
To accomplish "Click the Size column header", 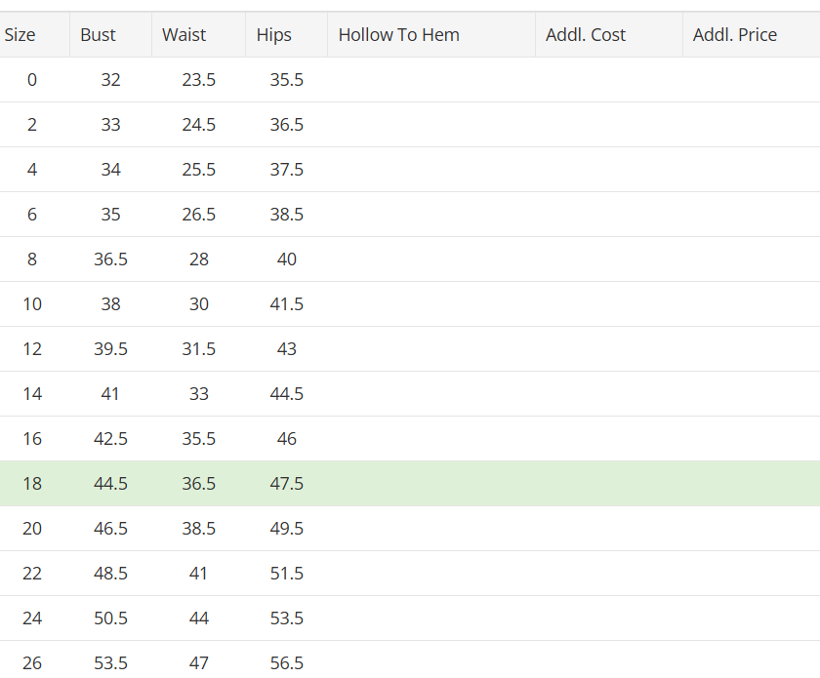I will pyautogui.click(x=20, y=35).
